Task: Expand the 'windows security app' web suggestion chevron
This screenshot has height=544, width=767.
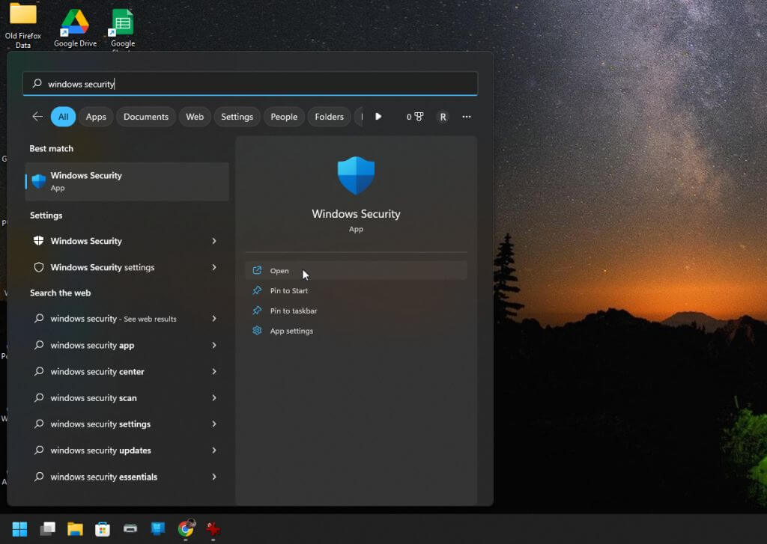Action: click(x=214, y=345)
